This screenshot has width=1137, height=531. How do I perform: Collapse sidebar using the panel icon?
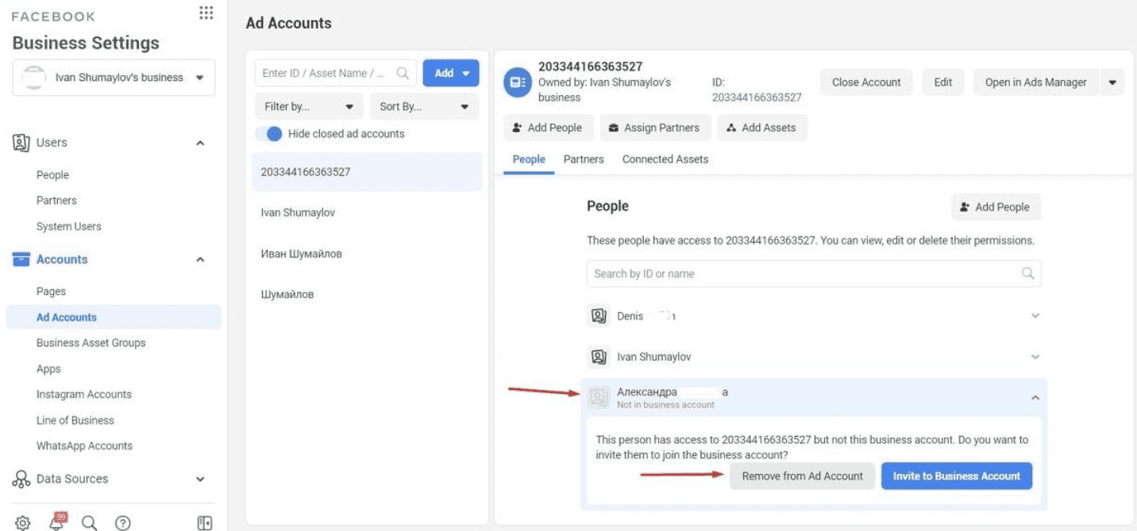(205, 522)
